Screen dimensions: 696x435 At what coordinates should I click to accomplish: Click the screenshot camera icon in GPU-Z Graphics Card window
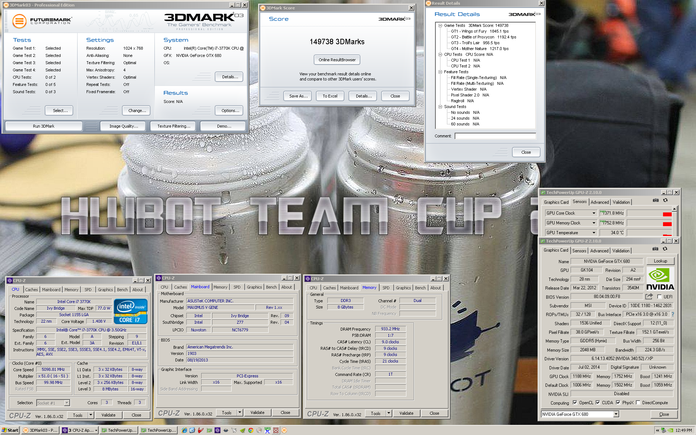click(655, 249)
